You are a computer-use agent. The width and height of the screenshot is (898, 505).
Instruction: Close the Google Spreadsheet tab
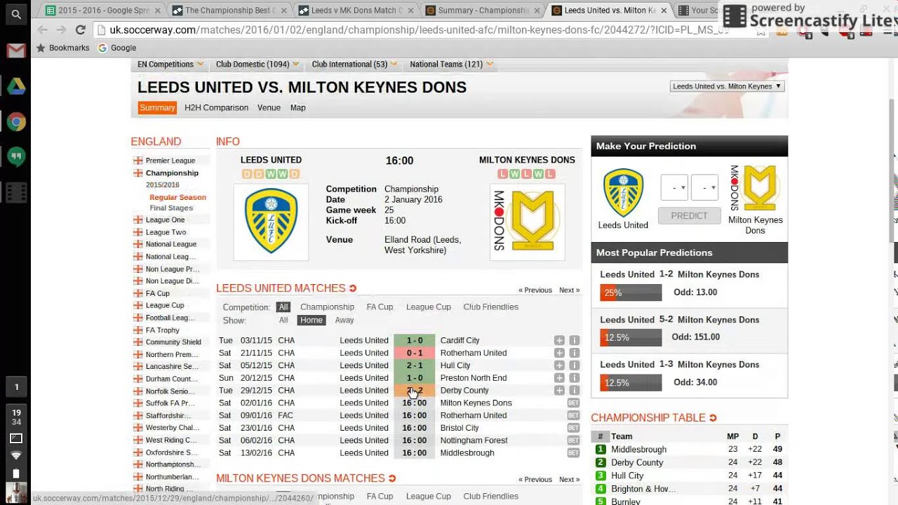[x=159, y=11]
